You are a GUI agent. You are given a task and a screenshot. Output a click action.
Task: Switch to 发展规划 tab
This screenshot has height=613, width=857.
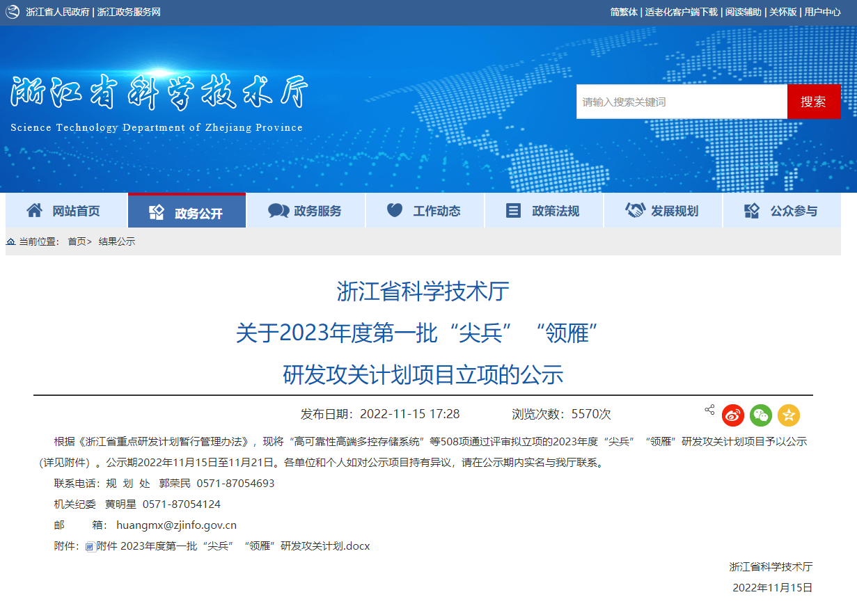663,211
